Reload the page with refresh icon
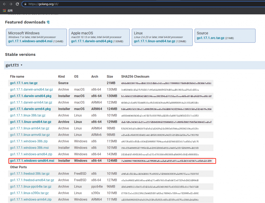 click(17, 4)
